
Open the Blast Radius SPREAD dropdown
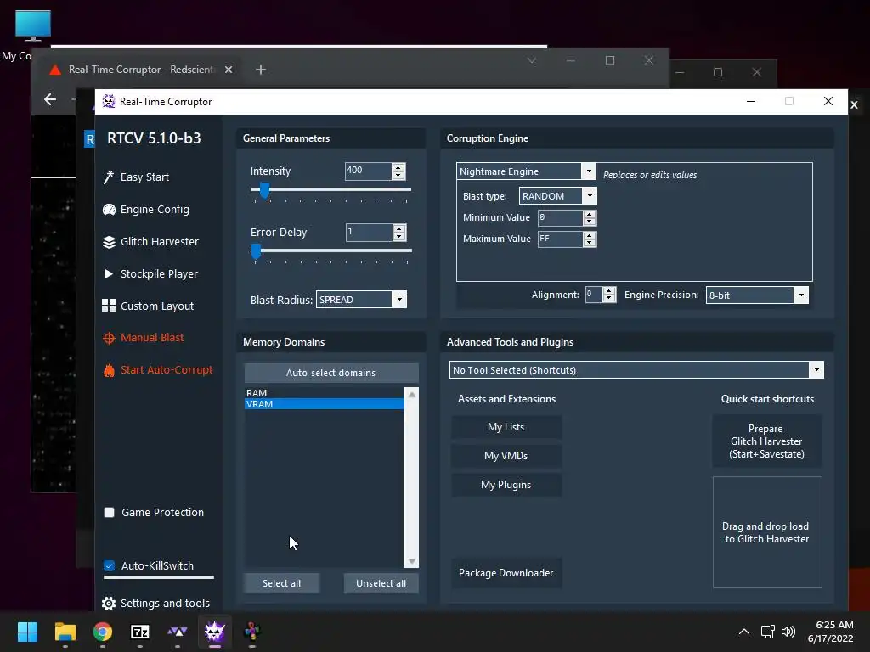pos(399,300)
